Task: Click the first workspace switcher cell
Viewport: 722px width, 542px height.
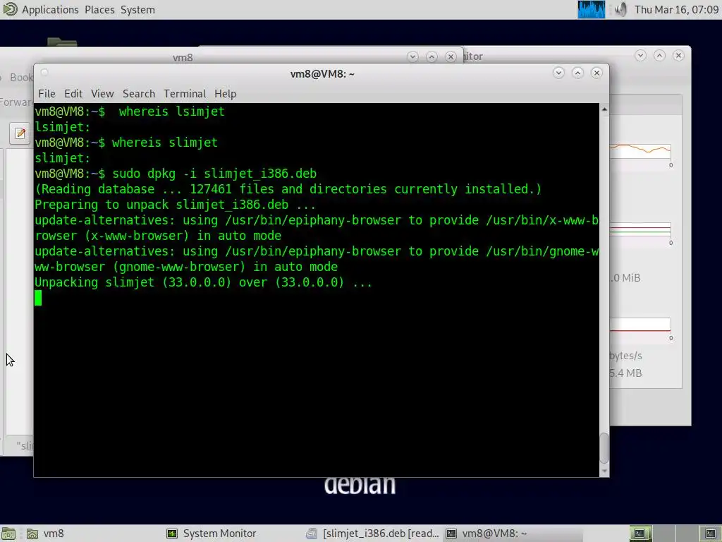Action: click(640, 534)
